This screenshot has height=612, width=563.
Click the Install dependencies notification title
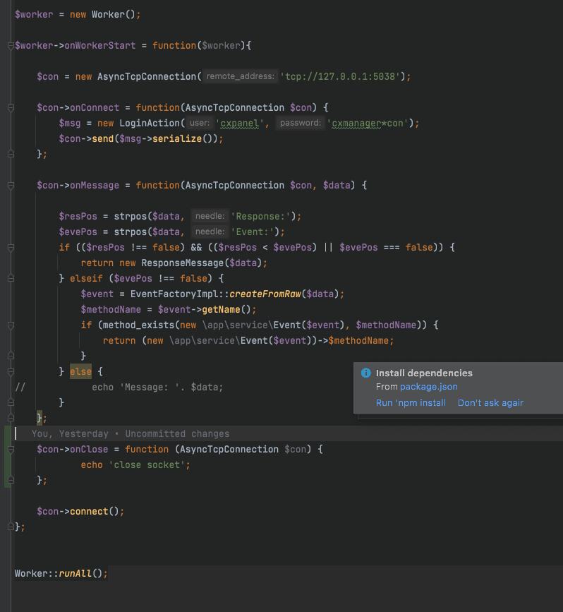point(424,373)
